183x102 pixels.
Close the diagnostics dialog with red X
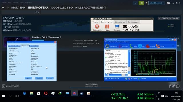click(55, 42)
